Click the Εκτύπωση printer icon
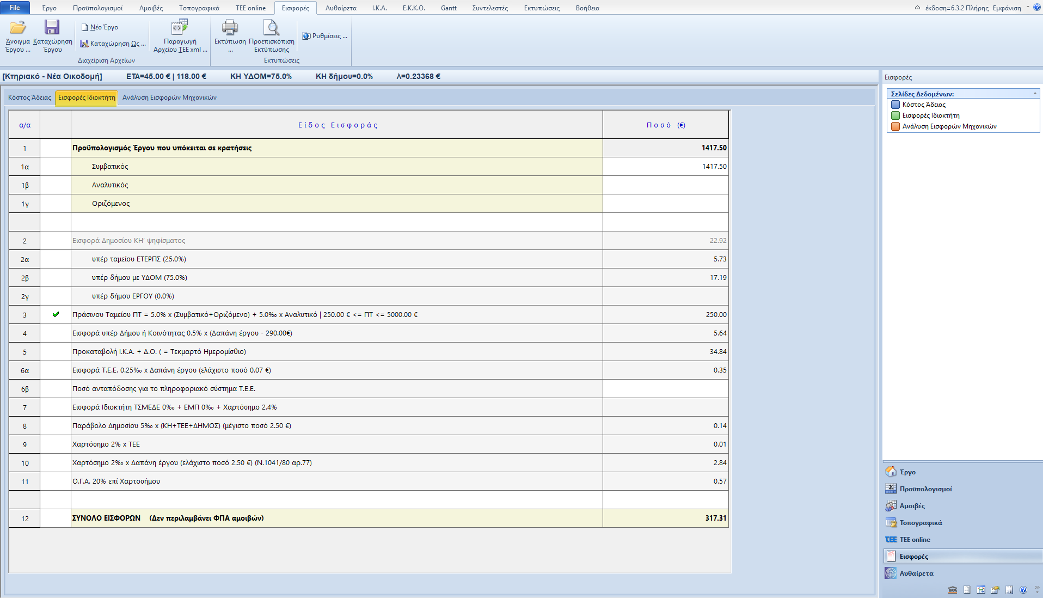1043x598 pixels. tap(230, 28)
